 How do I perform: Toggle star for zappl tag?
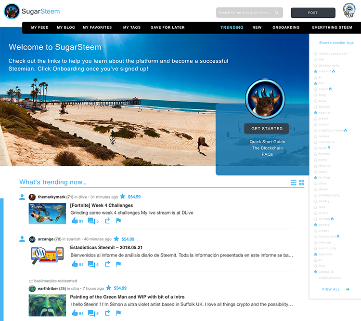pos(316,89)
